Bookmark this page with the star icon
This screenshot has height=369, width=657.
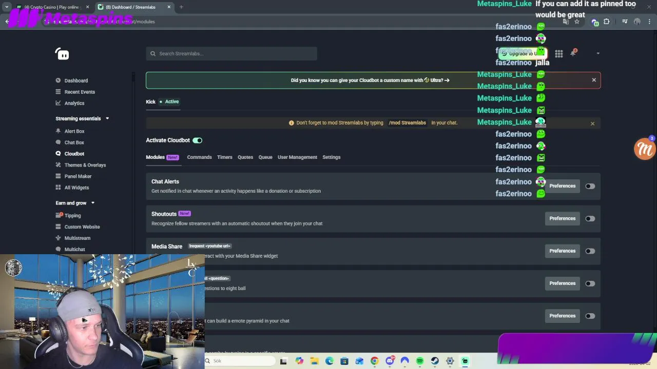[577, 22]
